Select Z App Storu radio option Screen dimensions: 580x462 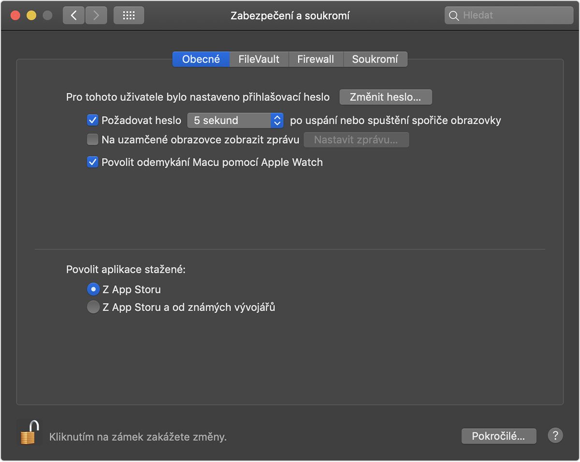coord(93,289)
